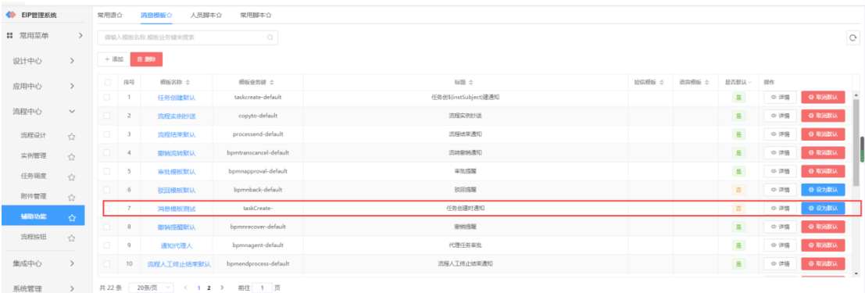Go to the next page arrow

point(222,288)
